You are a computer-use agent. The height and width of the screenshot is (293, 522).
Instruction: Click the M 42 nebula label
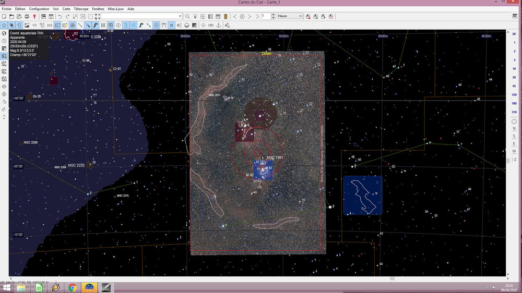tap(250, 175)
